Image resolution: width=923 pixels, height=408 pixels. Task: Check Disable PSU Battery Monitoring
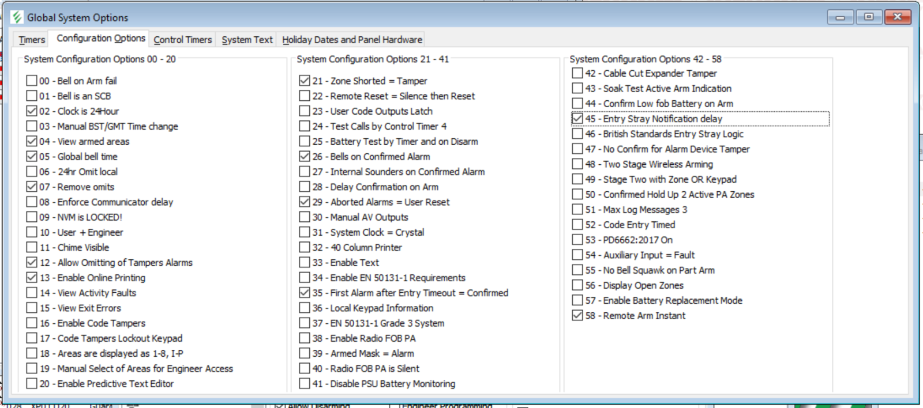[305, 383]
